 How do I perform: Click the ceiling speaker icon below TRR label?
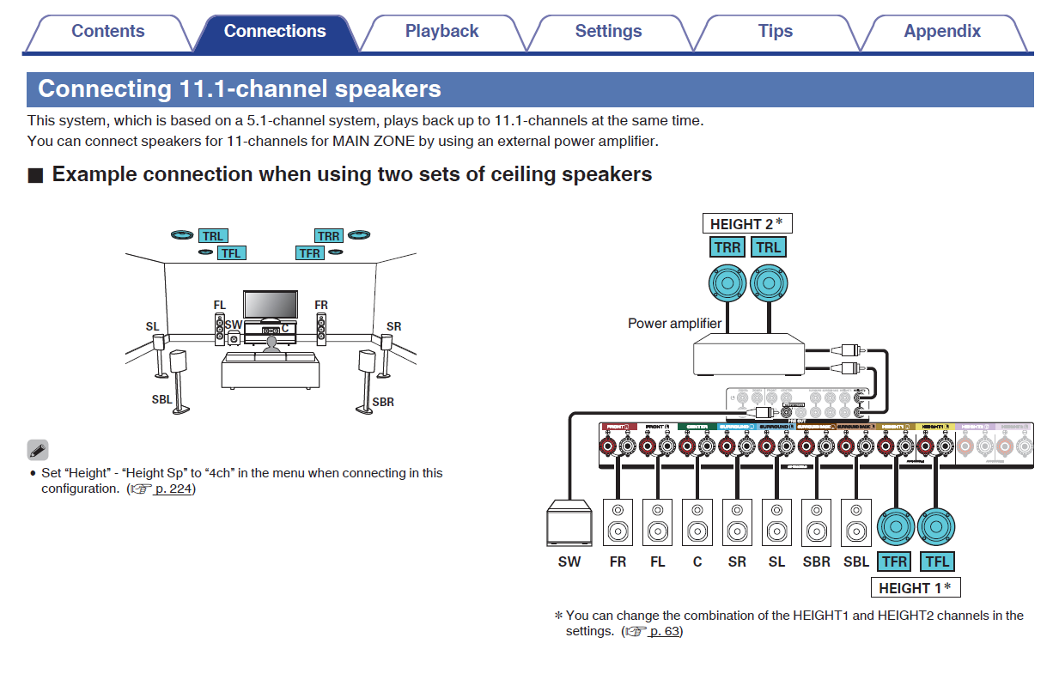click(727, 284)
